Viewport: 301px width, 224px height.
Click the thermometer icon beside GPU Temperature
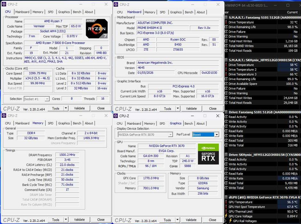(226, 202)
